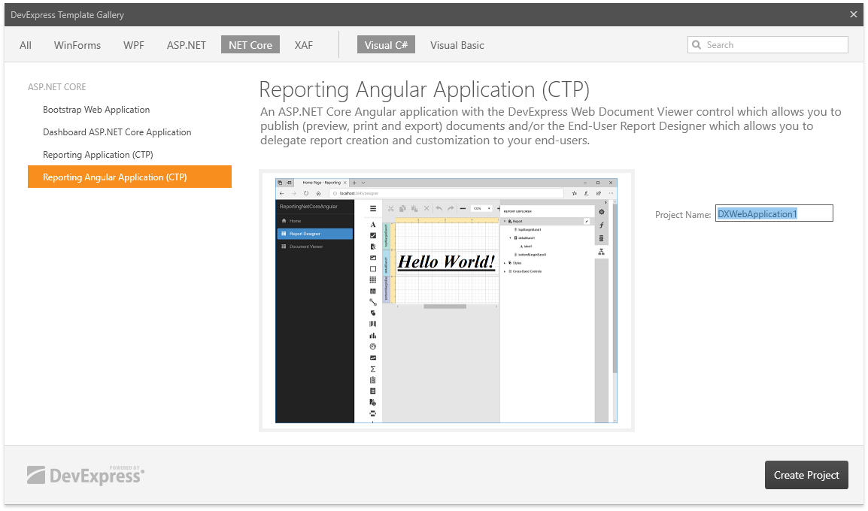Choose Dashboard ASP.NET Core Application template
This screenshot has width=868, height=511.
pyautogui.click(x=117, y=132)
